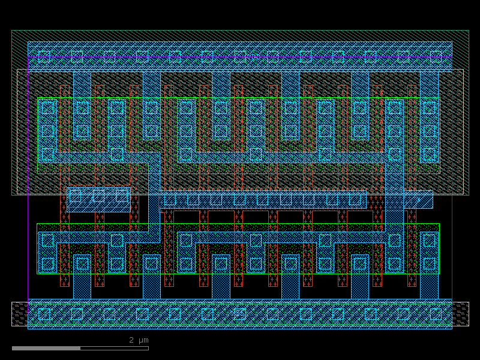Pick the leftmost red polysilicon gate finger

65,186
